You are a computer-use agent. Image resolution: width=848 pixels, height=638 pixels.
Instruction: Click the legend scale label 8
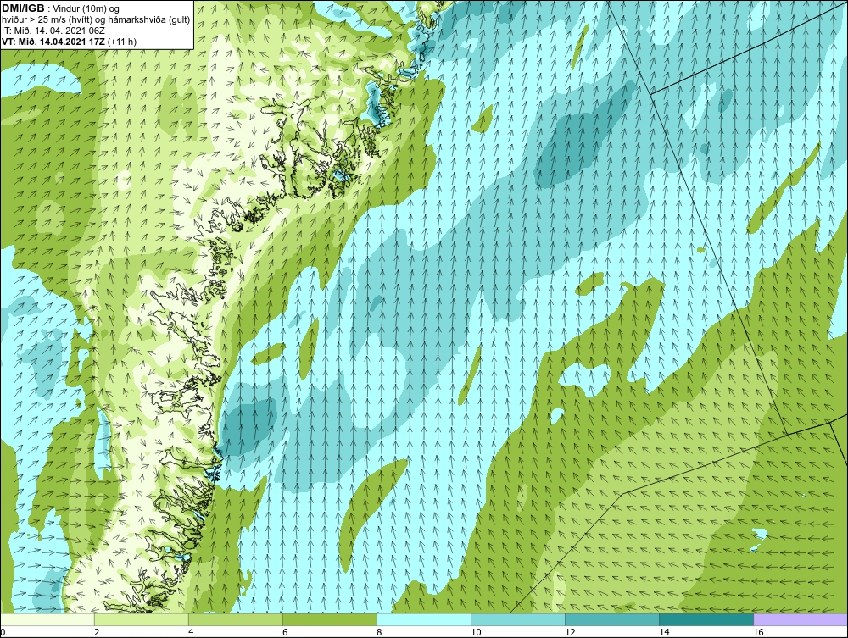(x=380, y=632)
